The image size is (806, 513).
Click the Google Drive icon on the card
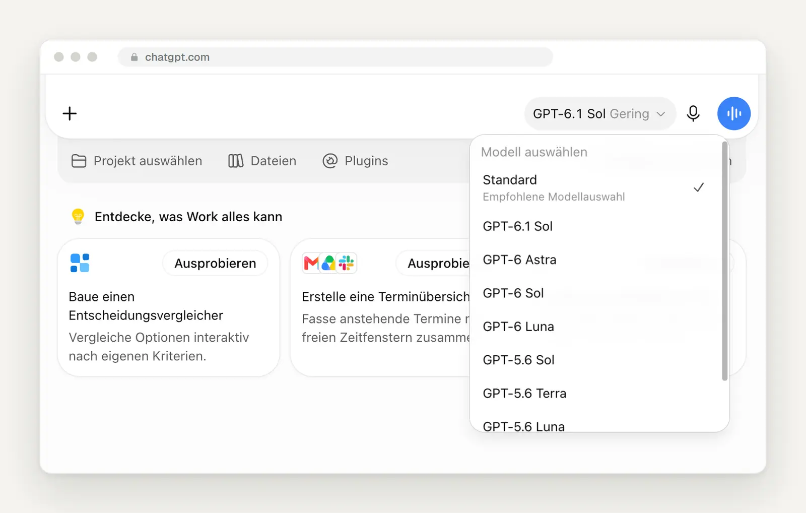click(x=328, y=263)
